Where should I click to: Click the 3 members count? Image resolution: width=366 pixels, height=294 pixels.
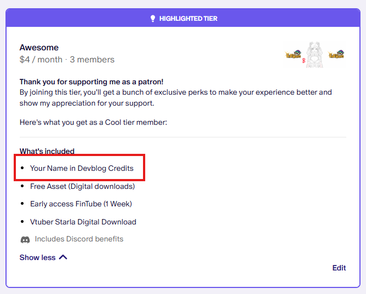(x=92, y=59)
